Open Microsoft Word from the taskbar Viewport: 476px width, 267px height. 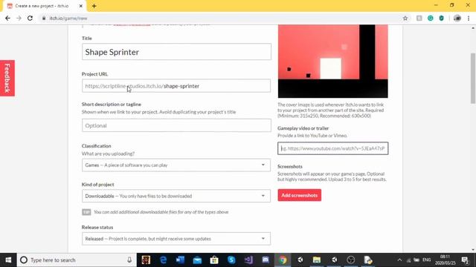(x=180, y=260)
